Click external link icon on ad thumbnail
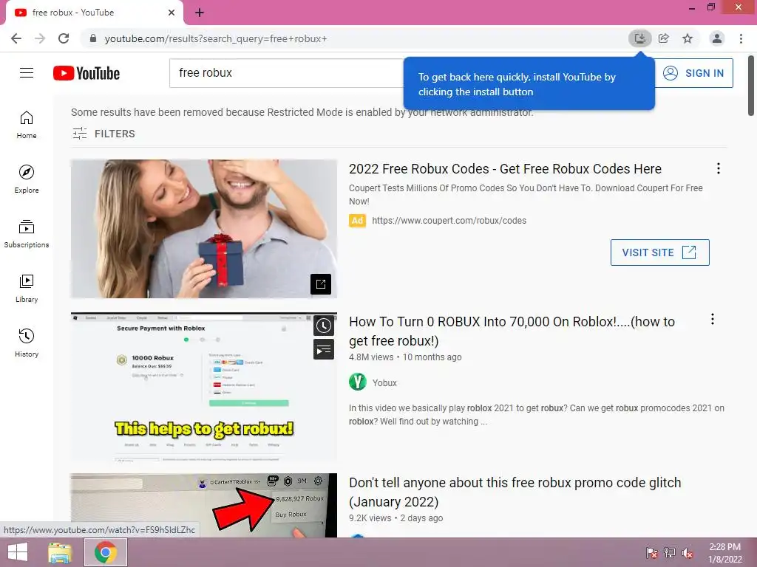 pyautogui.click(x=321, y=284)
